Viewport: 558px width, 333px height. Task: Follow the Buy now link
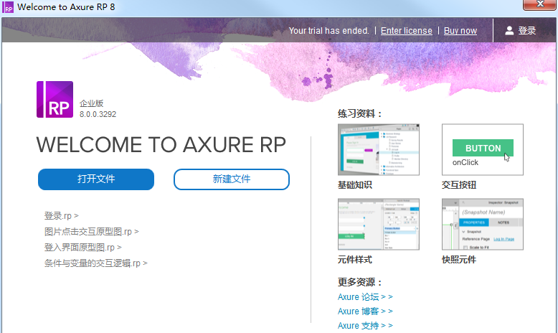point(460,31)
